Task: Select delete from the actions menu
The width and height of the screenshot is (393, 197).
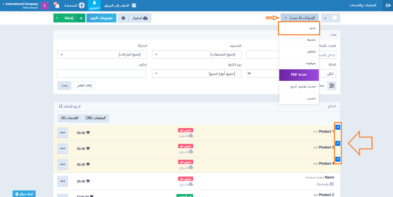Action: click(299, 28)
